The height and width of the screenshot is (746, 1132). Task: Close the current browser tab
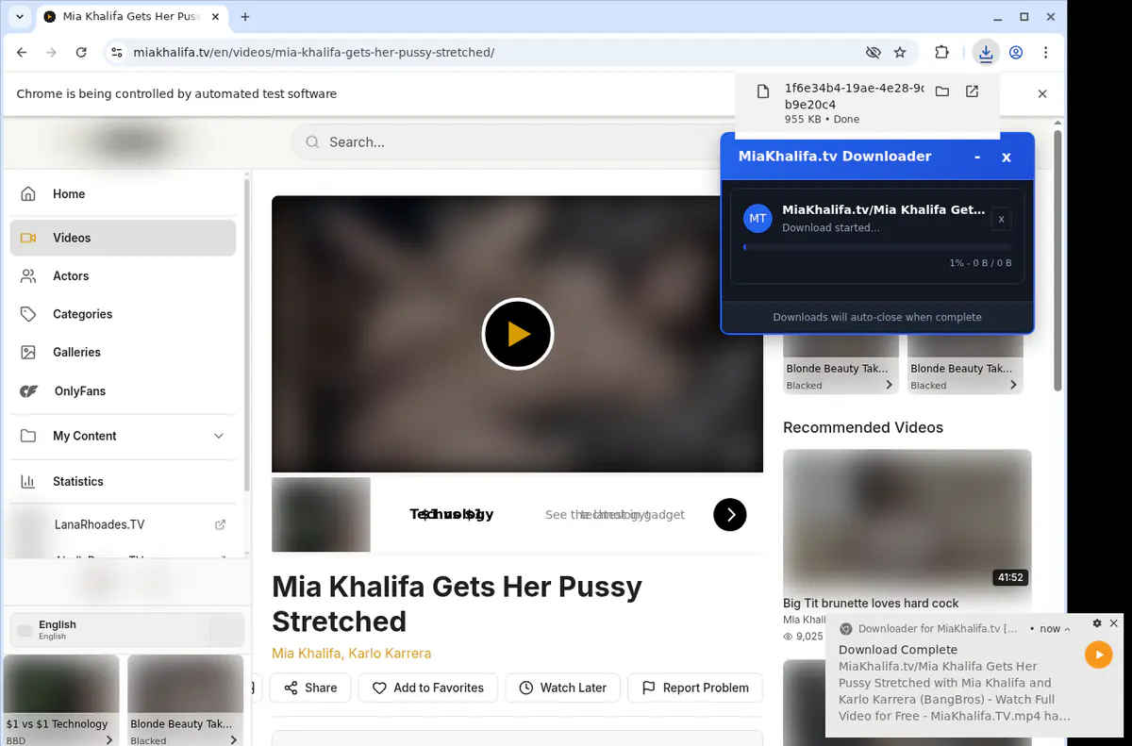[217, 17]
